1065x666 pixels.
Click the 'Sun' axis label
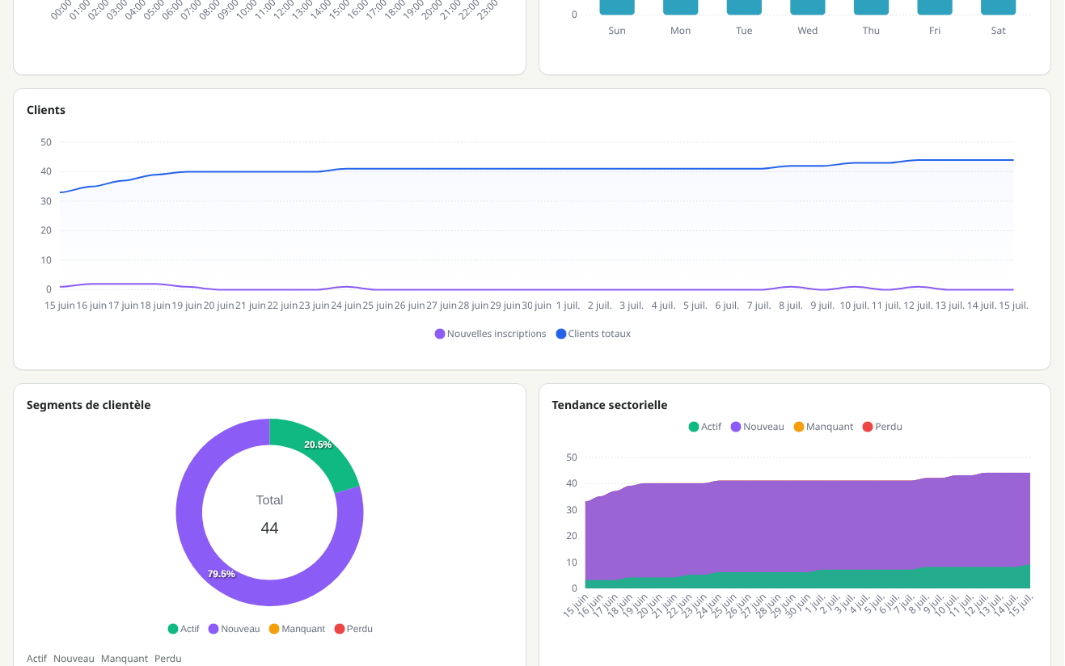[x=617, y=31]
